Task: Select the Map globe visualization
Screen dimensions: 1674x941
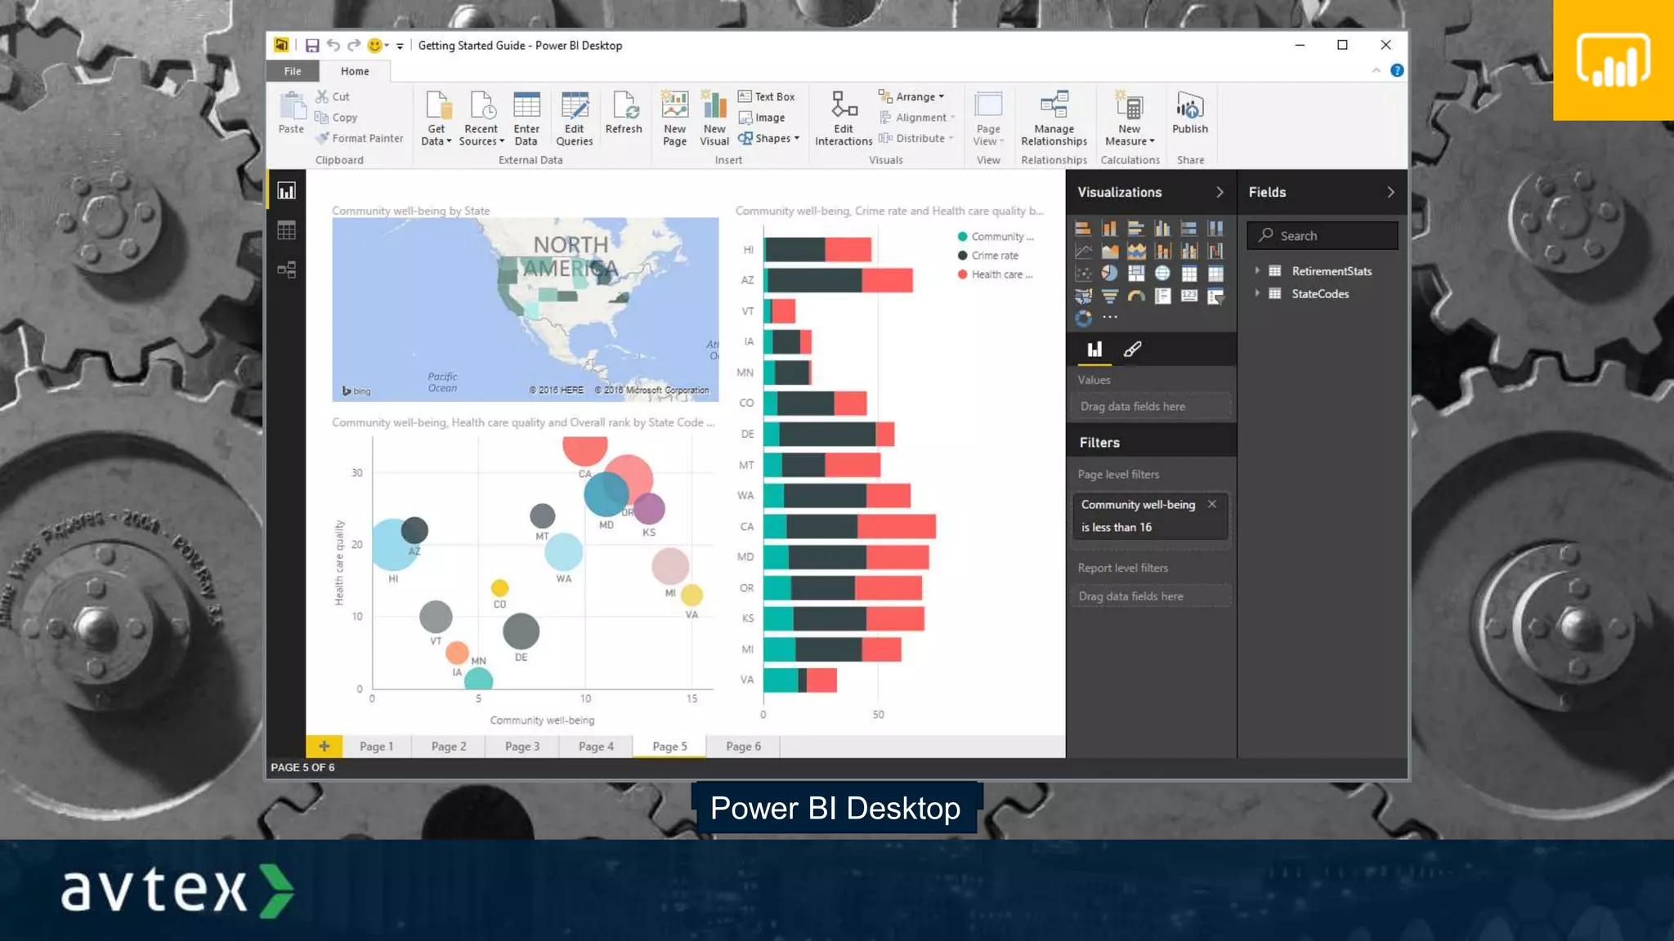Action: [x=1162, y=274]
